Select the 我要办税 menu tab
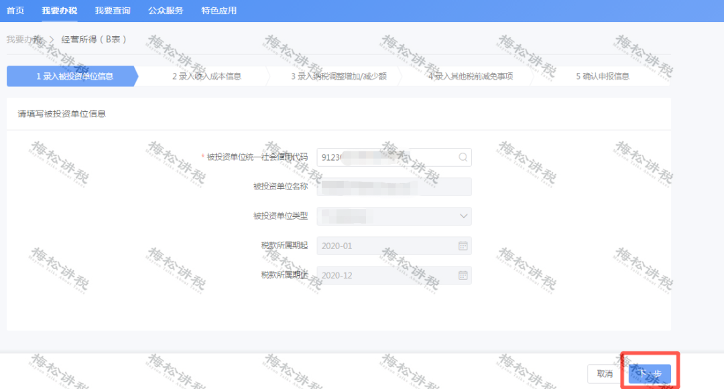This screenshot has width=724, height=389. (x=59, y=11)
